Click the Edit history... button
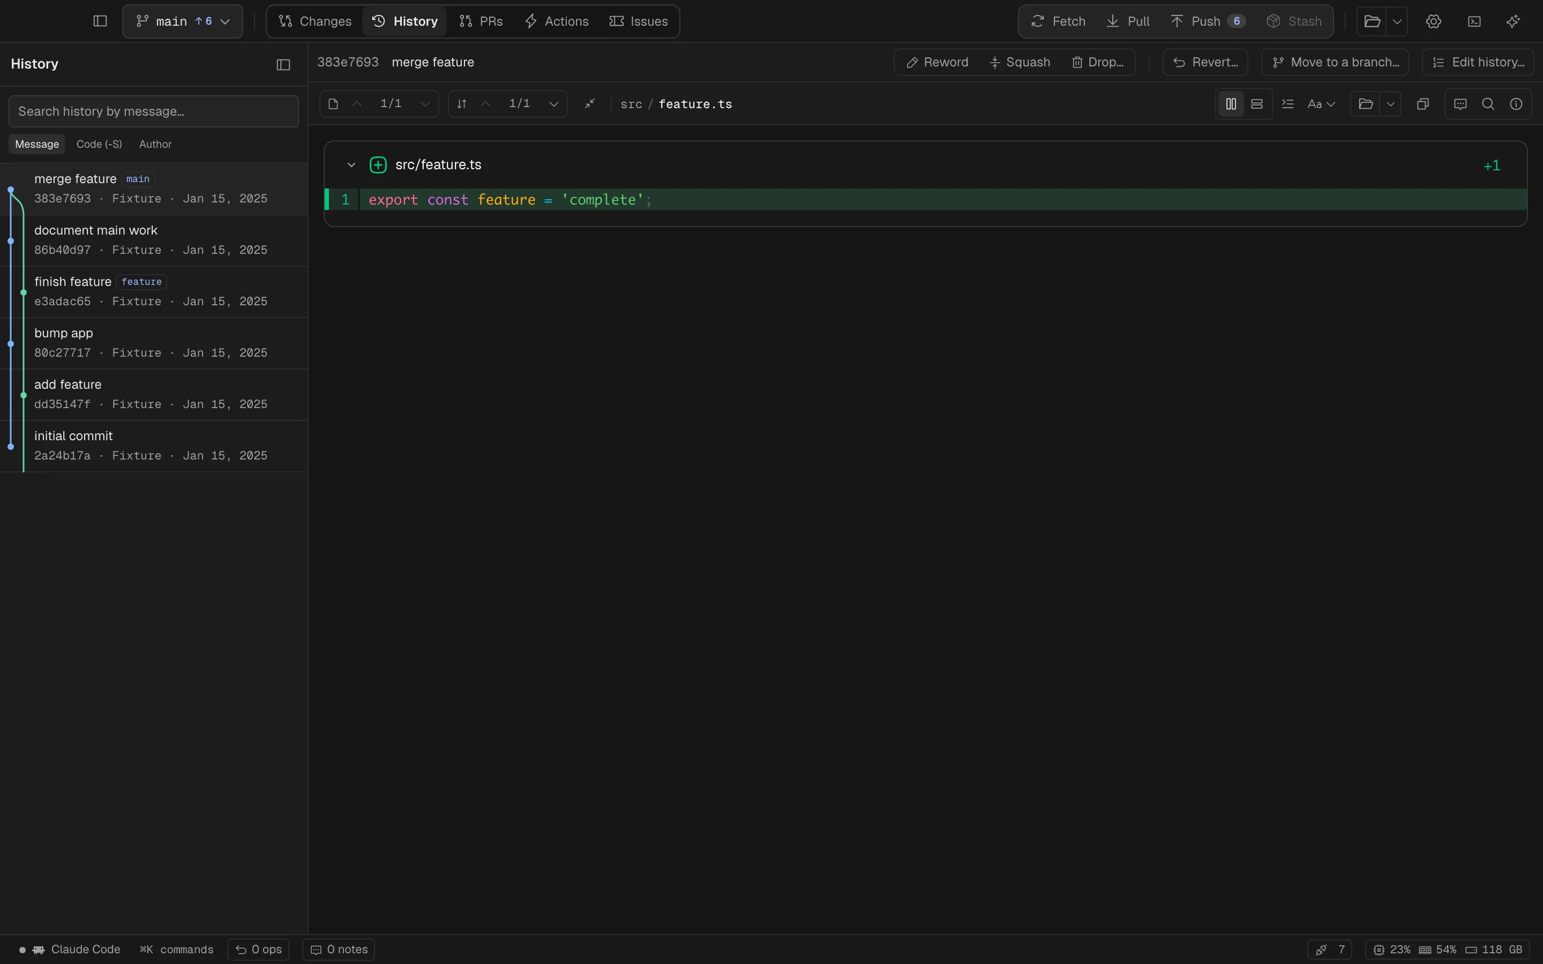Image resolution: width=1543 pixels, height=964 pixels. tap(1478, 63)
